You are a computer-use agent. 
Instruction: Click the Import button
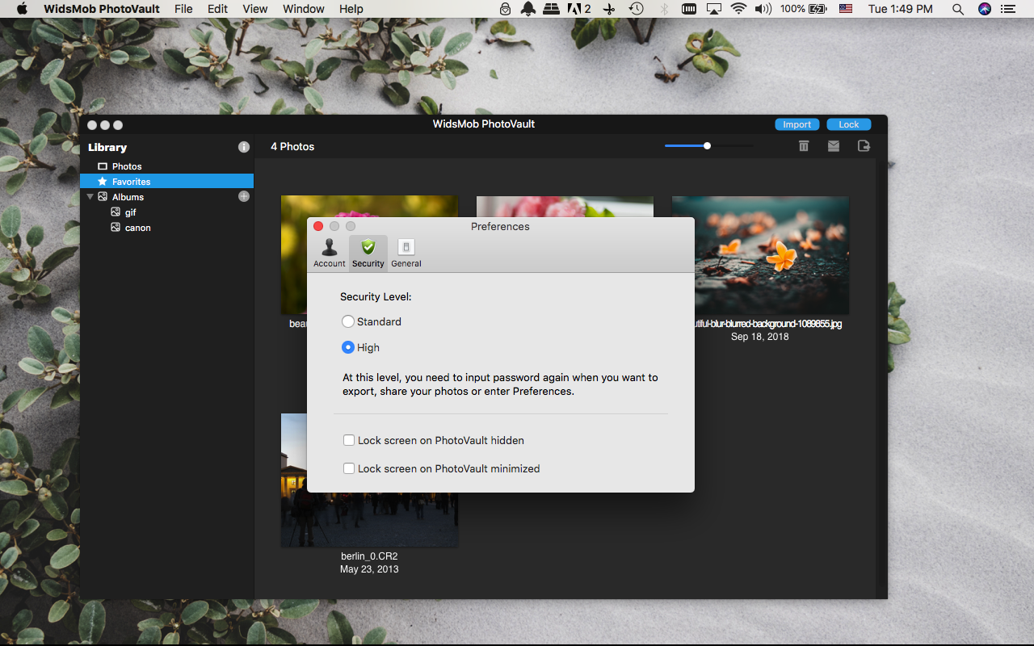coord(797,124)
